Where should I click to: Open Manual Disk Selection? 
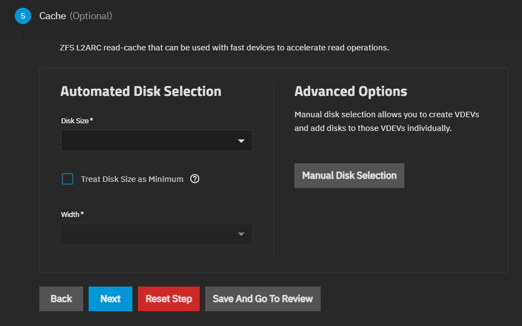point(349,175)
